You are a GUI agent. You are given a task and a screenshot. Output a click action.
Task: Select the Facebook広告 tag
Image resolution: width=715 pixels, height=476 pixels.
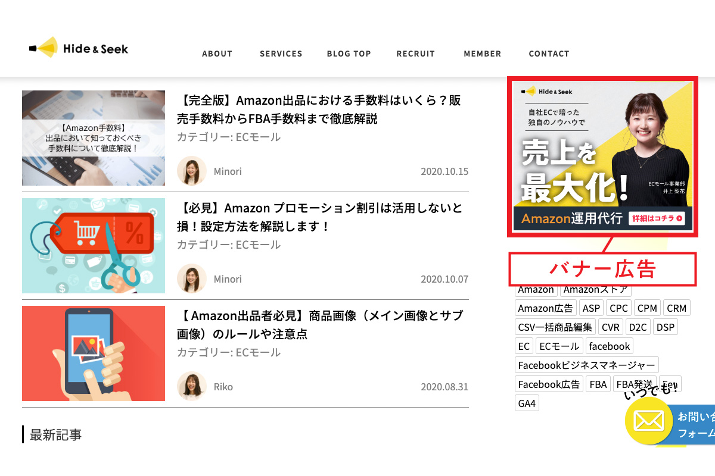(x=549, y=384)
